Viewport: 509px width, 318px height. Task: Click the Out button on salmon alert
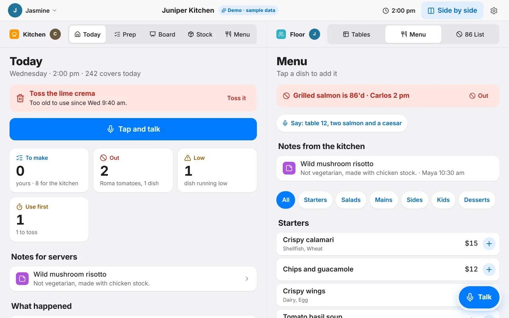[479, 96]
